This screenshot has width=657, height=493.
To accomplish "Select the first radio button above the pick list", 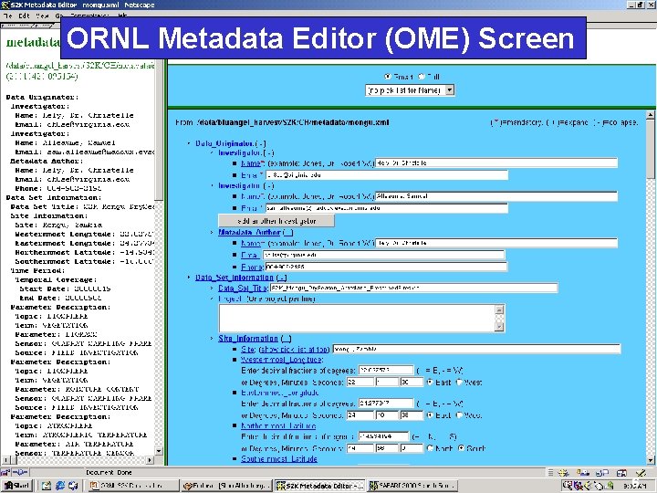I will click(x=387, y=77).
